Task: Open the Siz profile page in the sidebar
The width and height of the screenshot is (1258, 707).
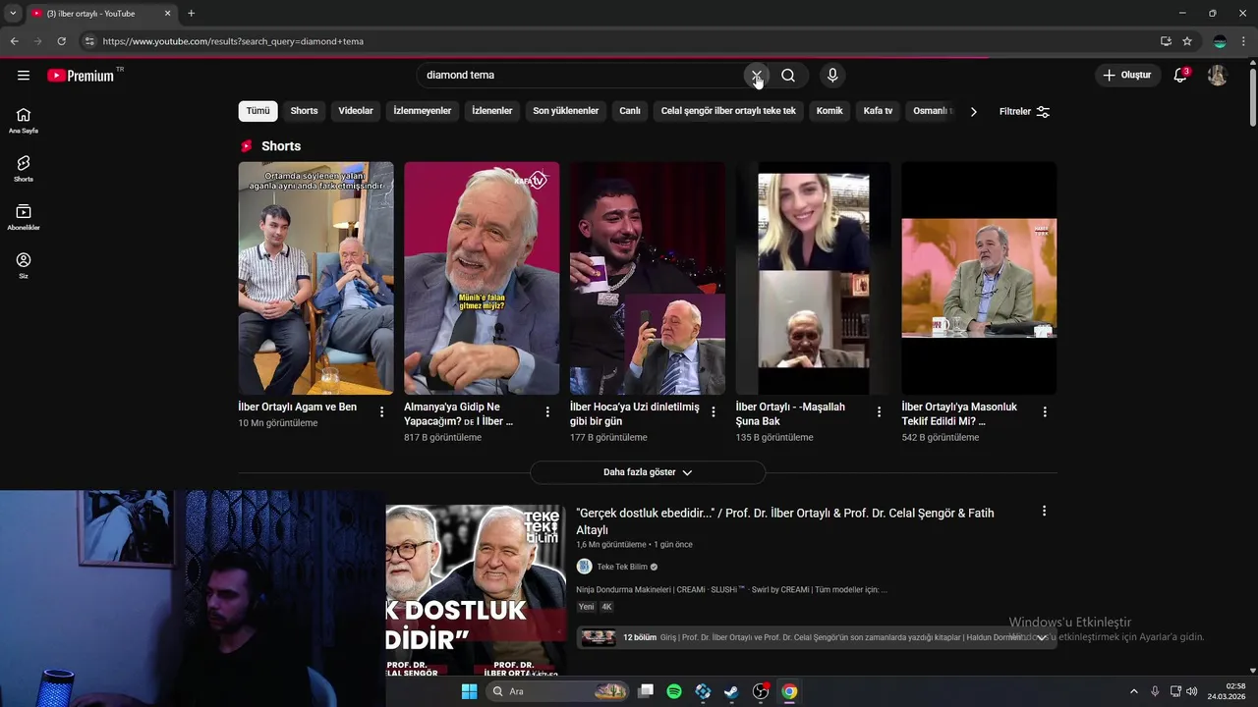Action: pos(24,265)
